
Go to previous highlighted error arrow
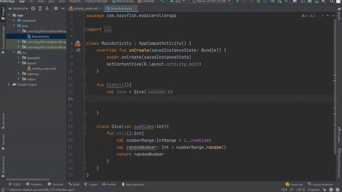pos(328,15)
